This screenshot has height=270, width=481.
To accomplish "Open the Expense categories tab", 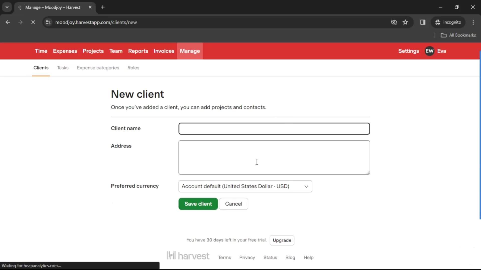I will tap(98, 67).
